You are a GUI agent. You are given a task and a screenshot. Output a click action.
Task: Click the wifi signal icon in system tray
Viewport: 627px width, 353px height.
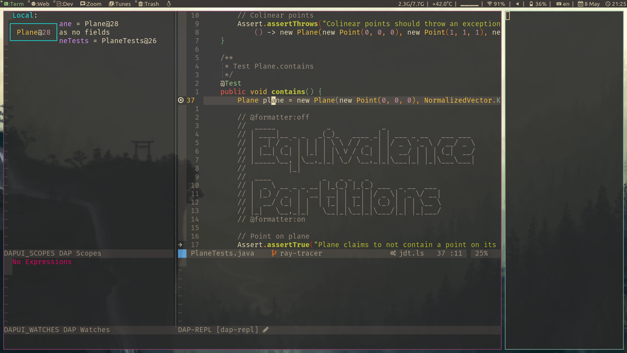(x=490, y=4)
